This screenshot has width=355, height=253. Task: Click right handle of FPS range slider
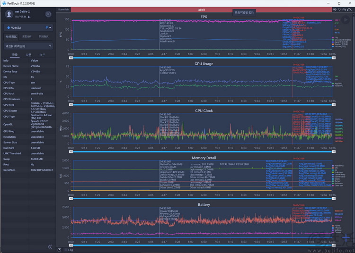pos(334,58)
